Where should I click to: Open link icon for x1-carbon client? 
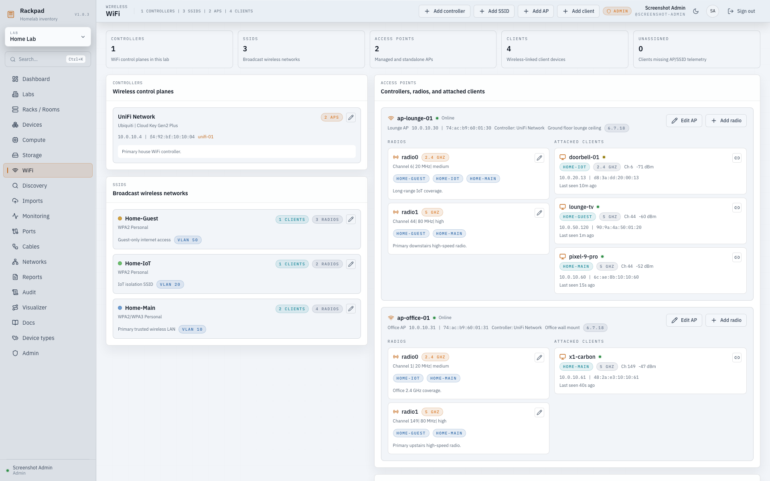[x=737, y=358]
